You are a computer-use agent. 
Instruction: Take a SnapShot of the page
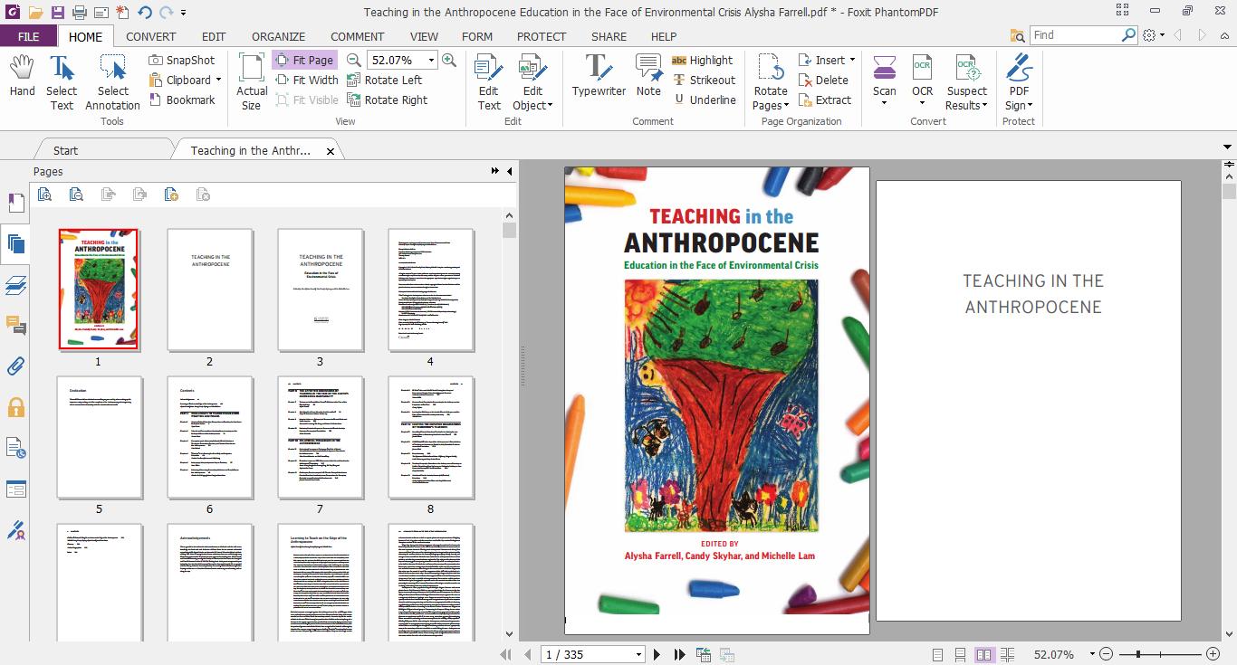pyautogui.click(x=182, y=60)
